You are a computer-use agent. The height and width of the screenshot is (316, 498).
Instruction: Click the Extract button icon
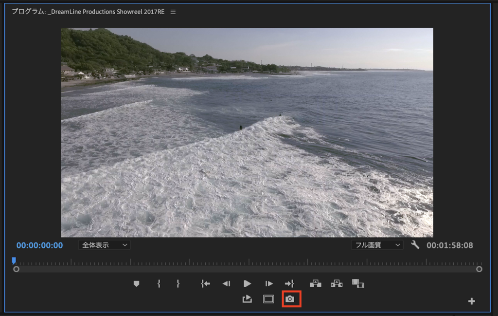(337, 283)
